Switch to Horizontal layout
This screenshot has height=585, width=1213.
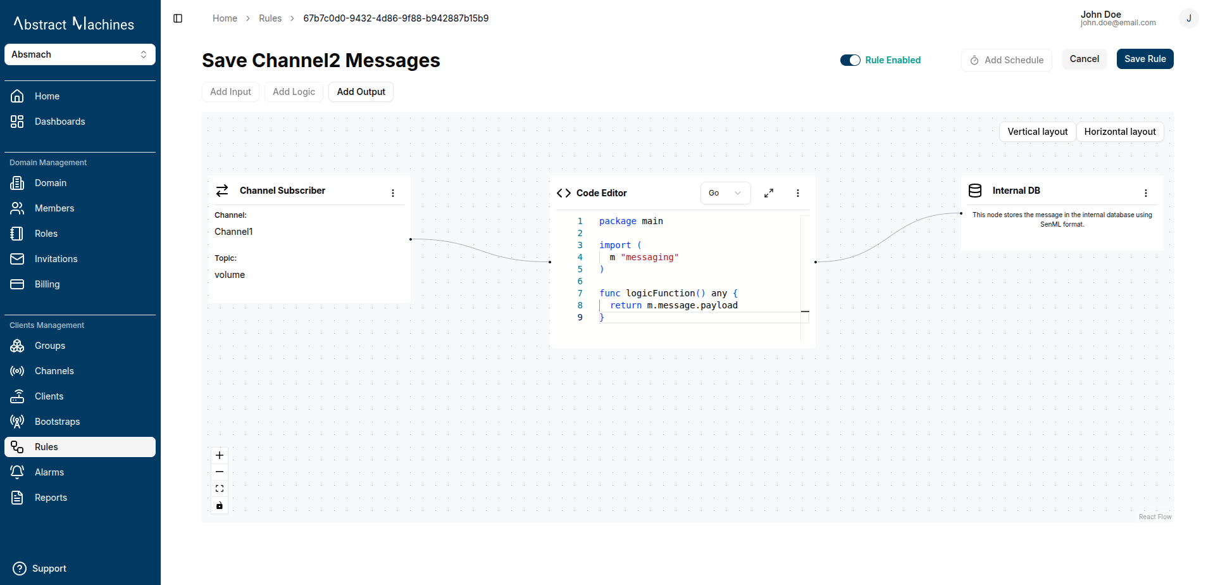[x=1119, y=132]
